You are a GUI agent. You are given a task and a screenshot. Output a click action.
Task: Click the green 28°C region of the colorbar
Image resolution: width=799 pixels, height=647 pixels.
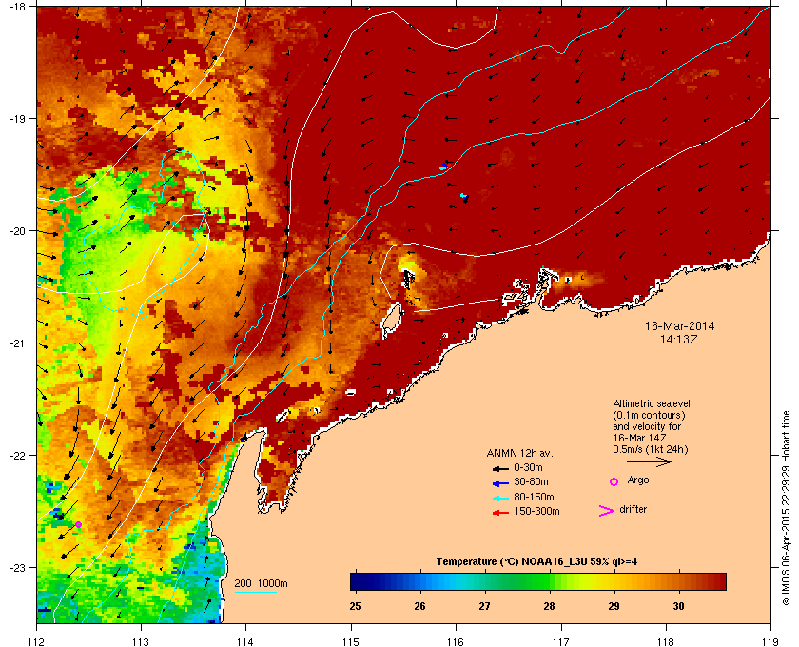pos(549,581)
